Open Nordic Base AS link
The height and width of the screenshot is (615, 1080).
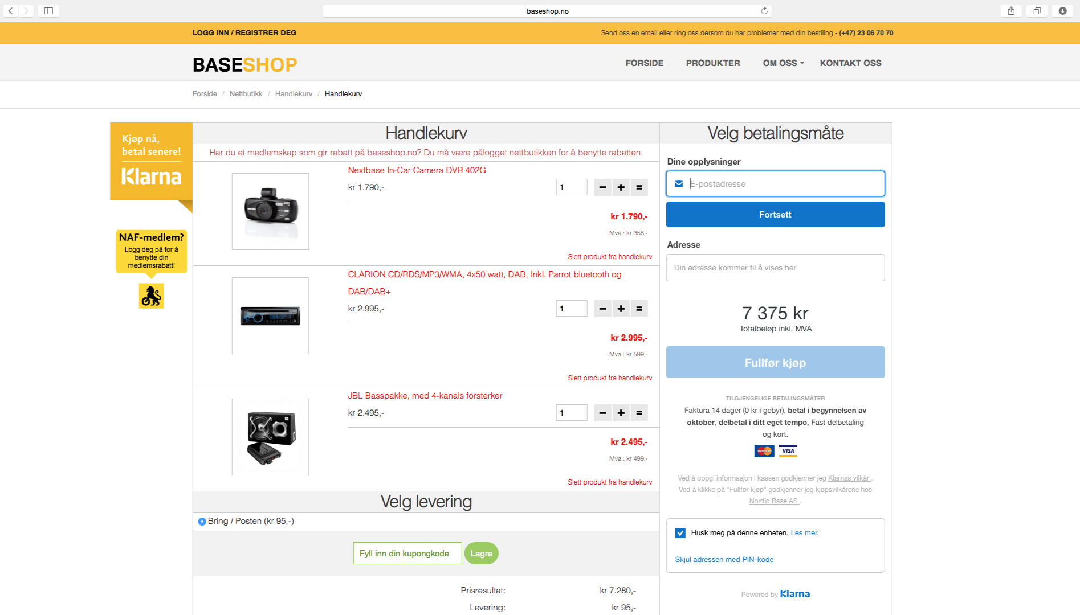pyautogui.click(x=773, y=501)
